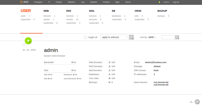Open the apply to selected dropdown
Screen dimensions: 202x106
pyautogui.click(x=115, y=37)
